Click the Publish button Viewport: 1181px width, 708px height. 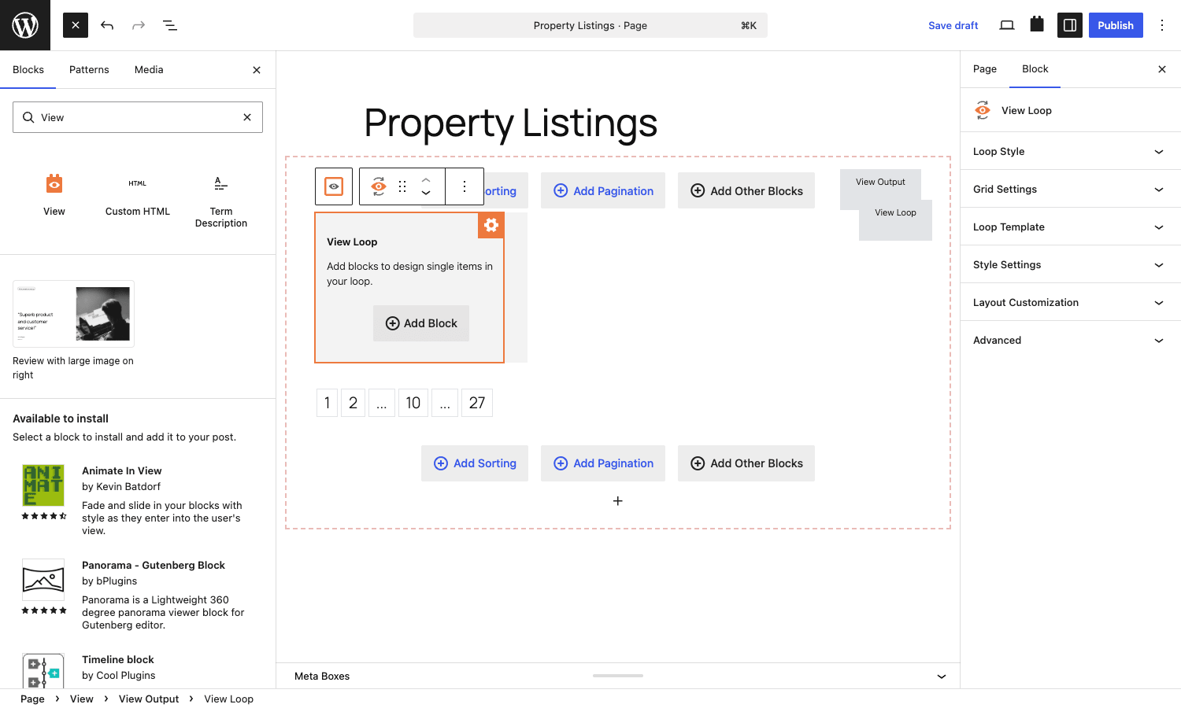[1116, 25]
